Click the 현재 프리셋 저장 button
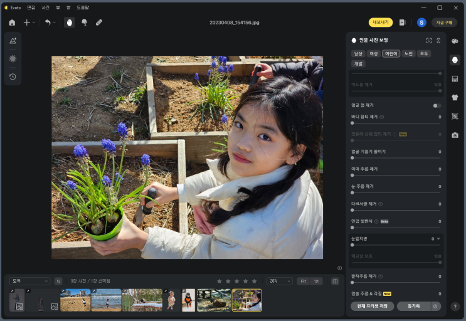This screenshot has width=466, height=321. coord(372,306)
